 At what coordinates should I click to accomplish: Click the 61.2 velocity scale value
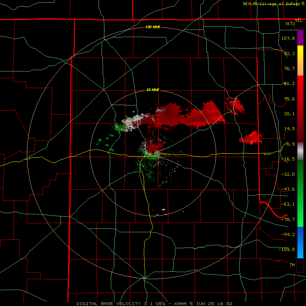(289, 84)
